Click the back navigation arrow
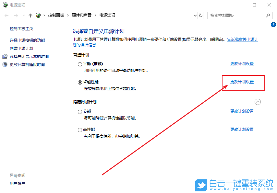 point(6,15)
